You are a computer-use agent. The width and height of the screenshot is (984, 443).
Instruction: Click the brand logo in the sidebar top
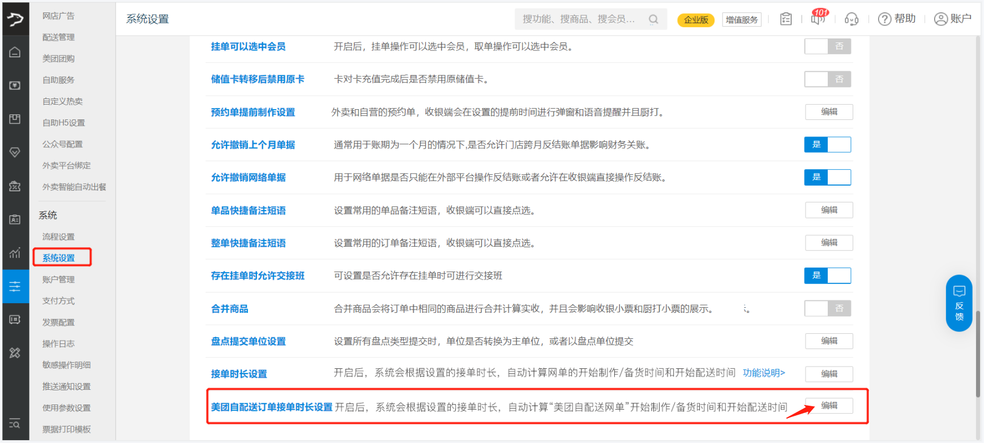tap(15, 19)
